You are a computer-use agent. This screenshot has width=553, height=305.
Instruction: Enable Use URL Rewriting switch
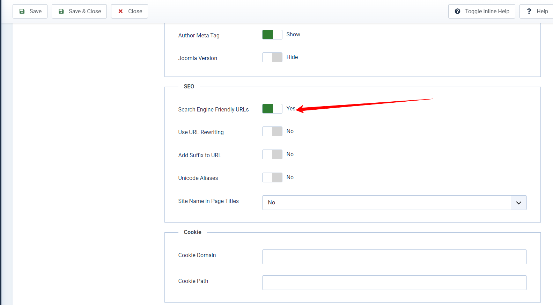pyautogui.click(x=272, y=131)
